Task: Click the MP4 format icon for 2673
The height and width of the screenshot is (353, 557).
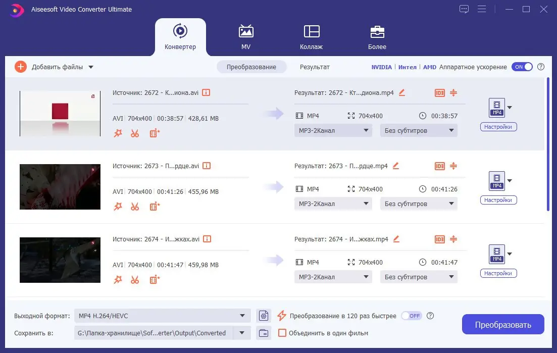Action: tap(496, 181)
